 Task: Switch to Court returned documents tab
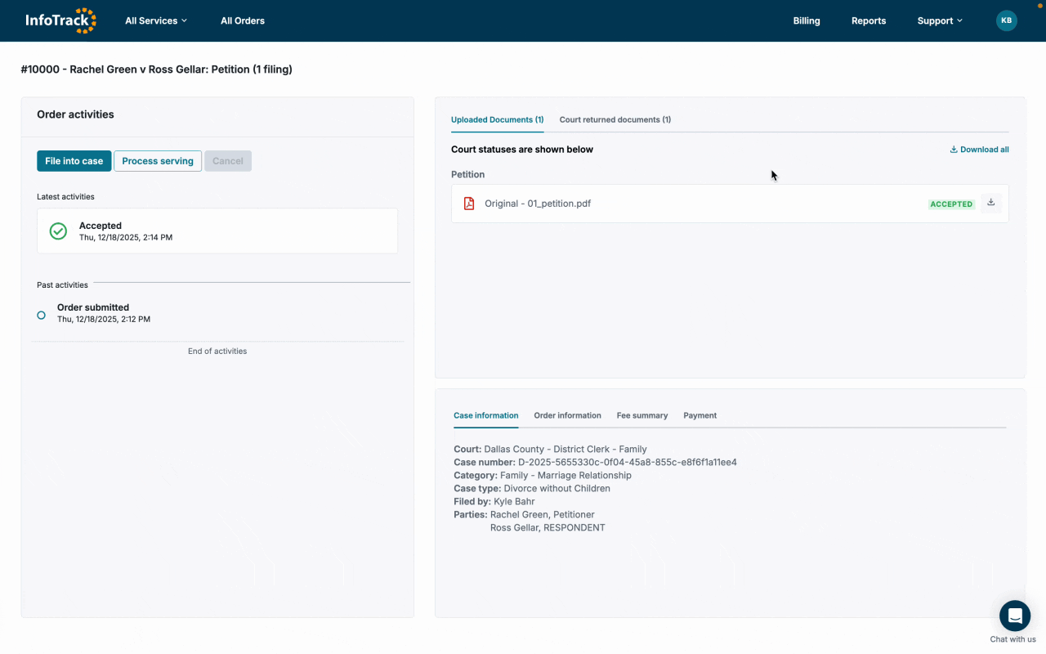(615, 119)
